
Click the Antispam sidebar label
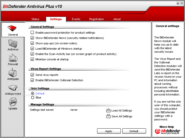13,79
